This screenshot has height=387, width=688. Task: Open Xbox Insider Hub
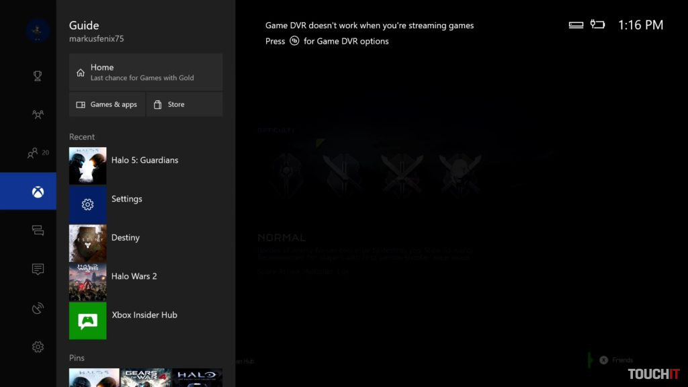pyautogui.click(x=146, y=320)
